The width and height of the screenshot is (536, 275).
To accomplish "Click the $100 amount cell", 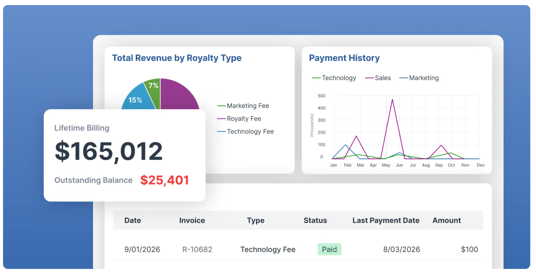I will coord(469,249).
